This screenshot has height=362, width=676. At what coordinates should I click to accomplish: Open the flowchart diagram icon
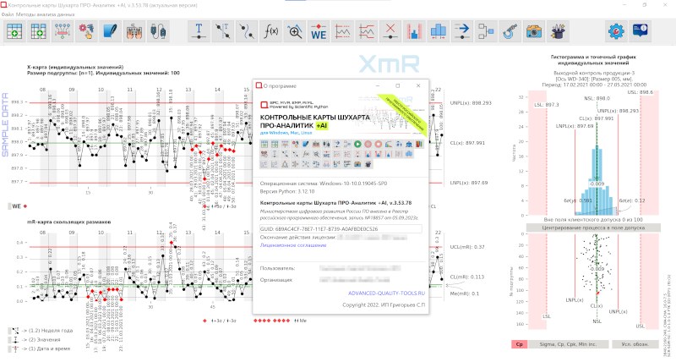coord(486,31)
